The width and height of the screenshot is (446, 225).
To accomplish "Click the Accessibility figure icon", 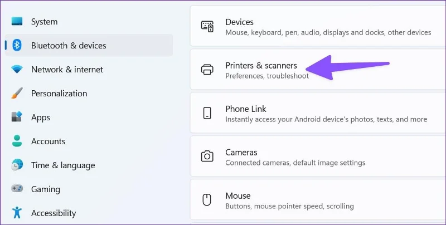I will pyautogui.click(x=17, y=213).
